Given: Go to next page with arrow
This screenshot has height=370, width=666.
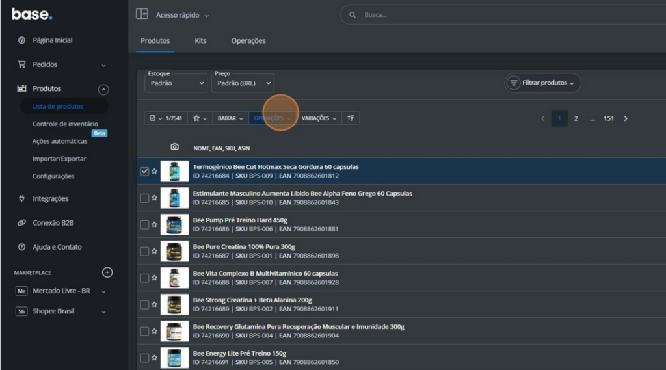Looking at the screenshot, I should (626, 118).
